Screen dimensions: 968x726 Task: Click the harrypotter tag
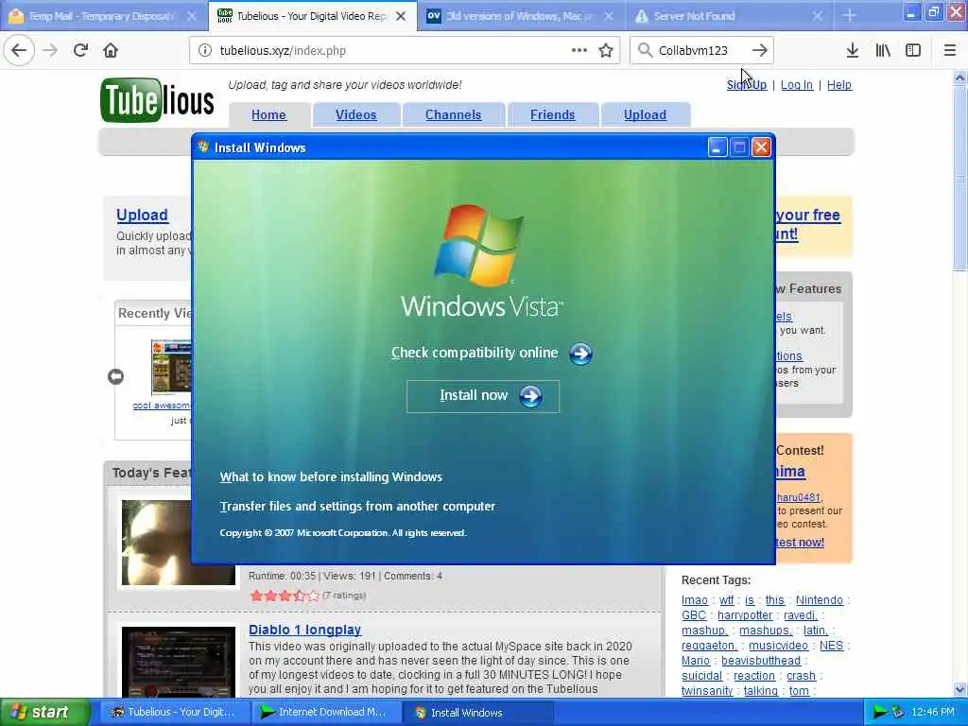tap(745, 614)
